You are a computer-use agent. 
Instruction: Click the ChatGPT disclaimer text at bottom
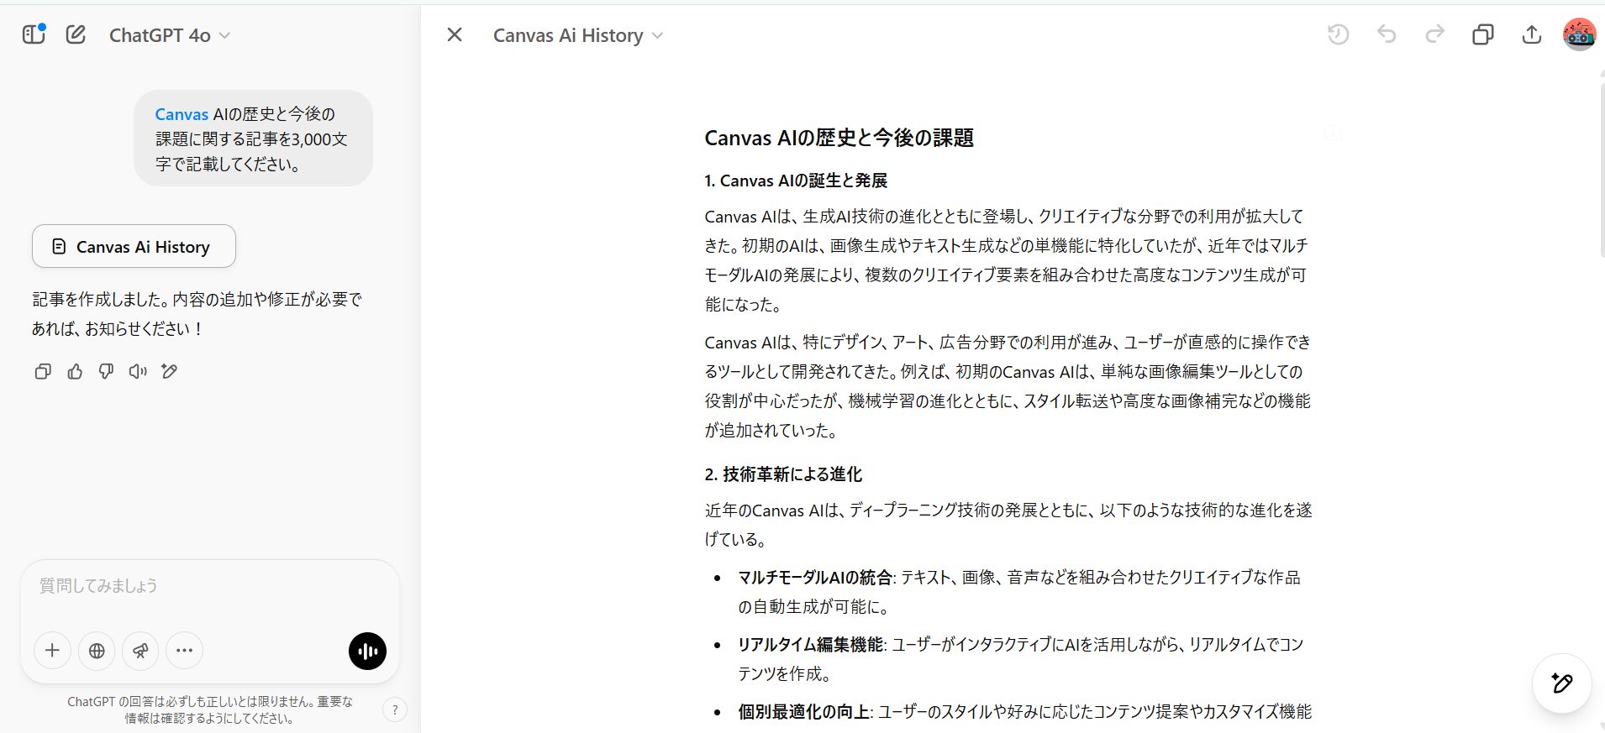210,709
